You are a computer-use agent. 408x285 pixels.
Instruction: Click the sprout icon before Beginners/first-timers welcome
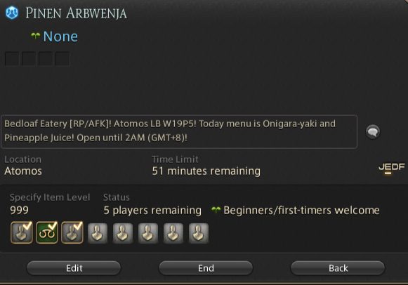(x=216, y=210)
